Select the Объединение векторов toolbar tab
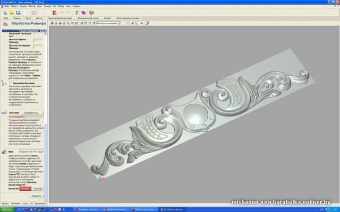 [x=88, y=18]
